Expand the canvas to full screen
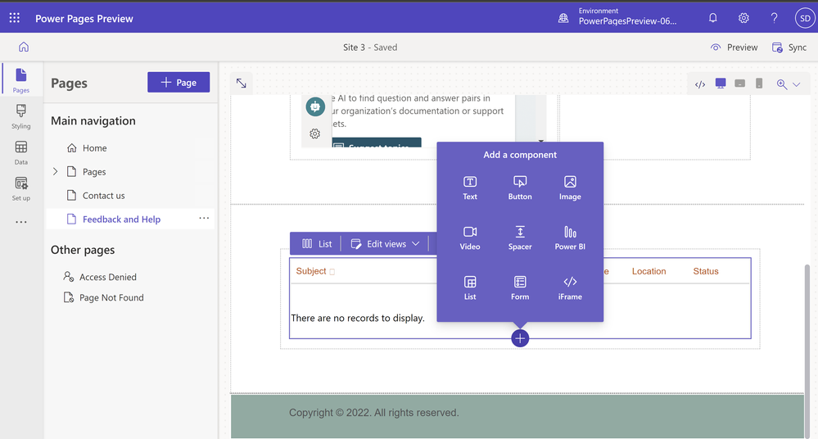 [241, 83]
